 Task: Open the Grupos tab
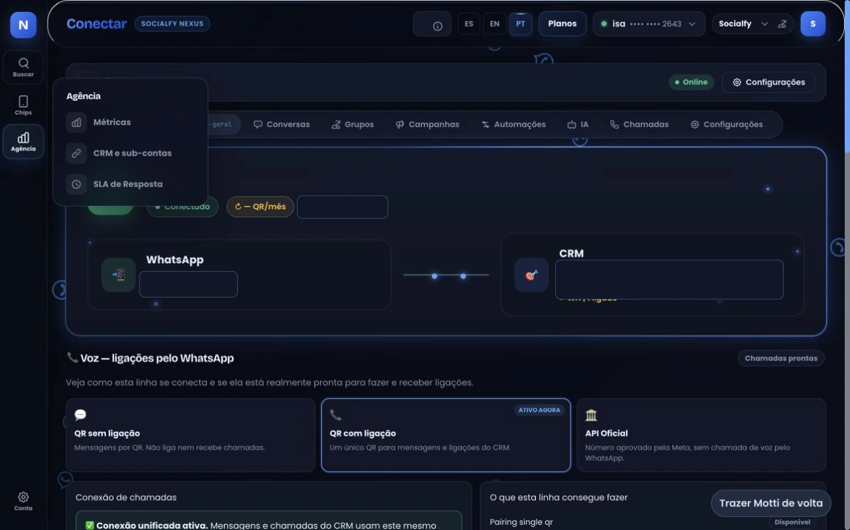(x=352, y=125)
